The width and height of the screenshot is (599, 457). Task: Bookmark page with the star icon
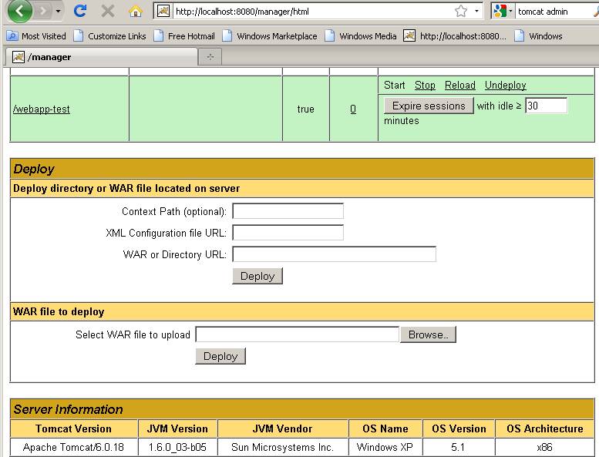[x=461, y=11]
